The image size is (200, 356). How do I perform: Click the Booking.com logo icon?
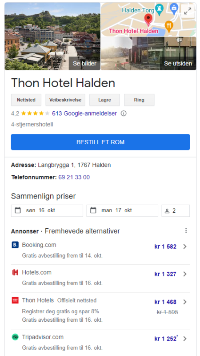pyautogui.click(x=15, y=245)
